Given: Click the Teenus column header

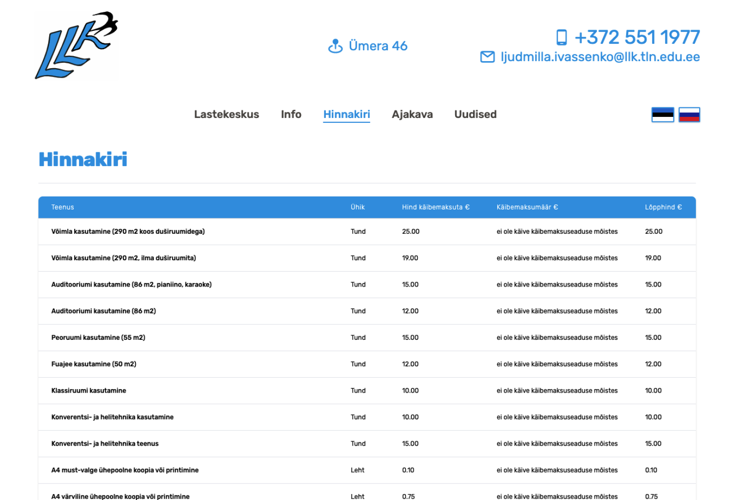Looking at the screenshot, I should point(62,207).
